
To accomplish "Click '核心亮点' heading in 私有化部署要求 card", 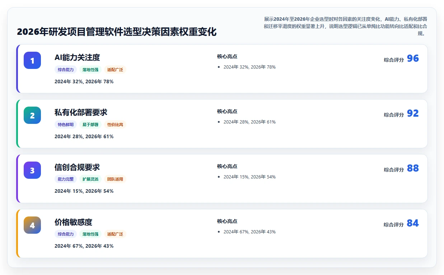I will click(x=227, y=111).
